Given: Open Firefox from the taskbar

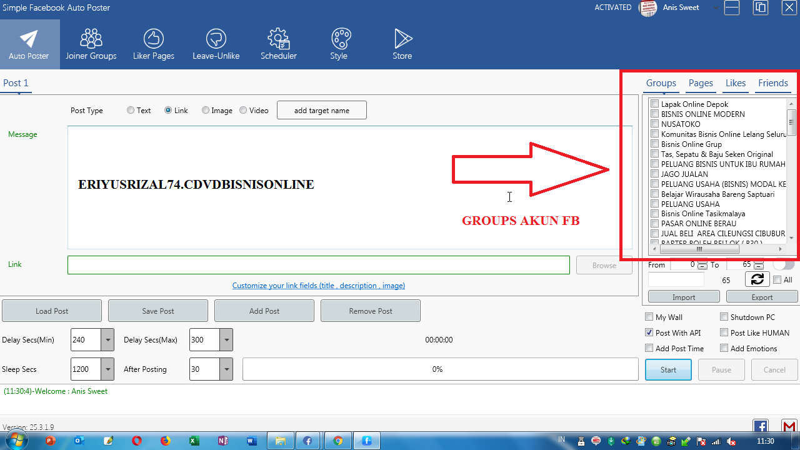Looking at the screenshot, I should pos(166,441).
